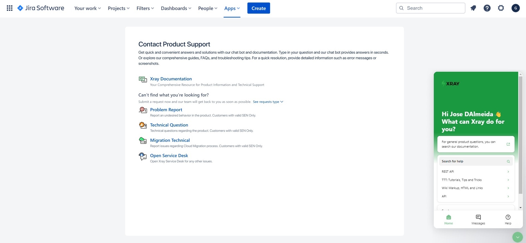Expand See requests type
The height and width of the screenshot is (243, 526).
coord(268,102)
